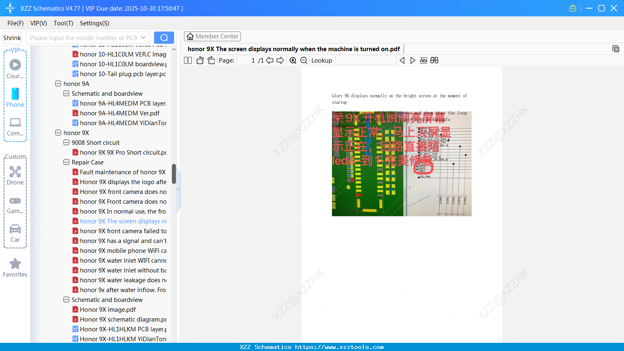The width and height of the screenshot is (624, 351).
Task: Collapse the honor 9X tree node
Action: pos(58,133)
